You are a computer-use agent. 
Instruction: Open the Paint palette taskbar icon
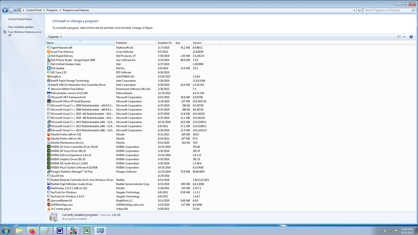coord(46,231)
